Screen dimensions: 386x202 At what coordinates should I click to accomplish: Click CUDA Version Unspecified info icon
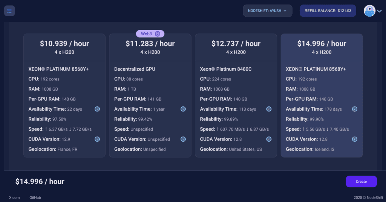(x=183, y=139)
